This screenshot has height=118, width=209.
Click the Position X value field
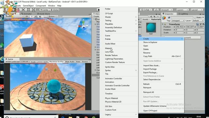click(179, 27)
